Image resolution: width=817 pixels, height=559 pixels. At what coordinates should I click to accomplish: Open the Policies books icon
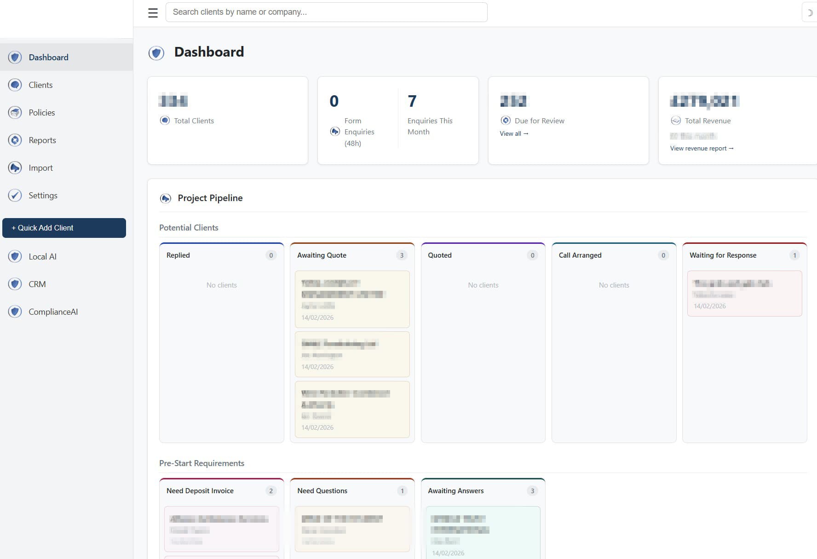coord(15,112)
